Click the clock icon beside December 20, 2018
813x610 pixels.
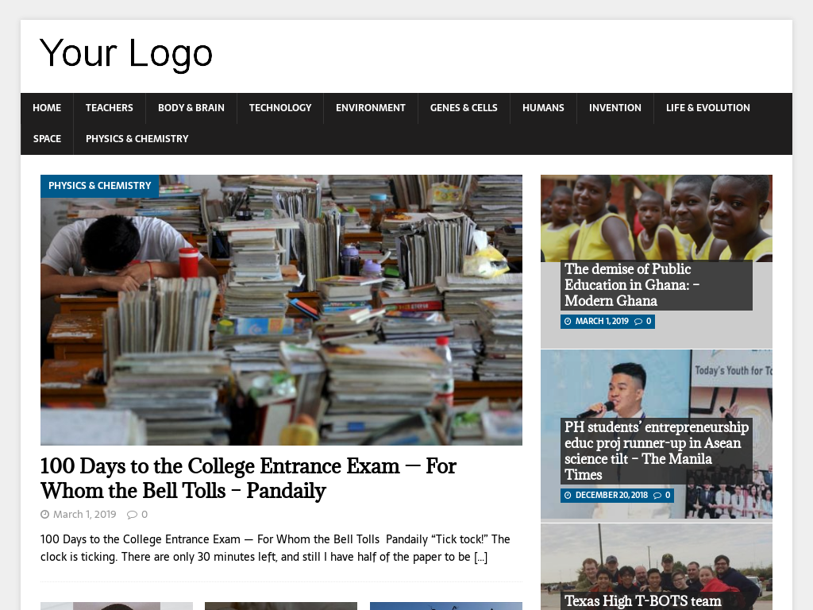[x=568, y=495]
